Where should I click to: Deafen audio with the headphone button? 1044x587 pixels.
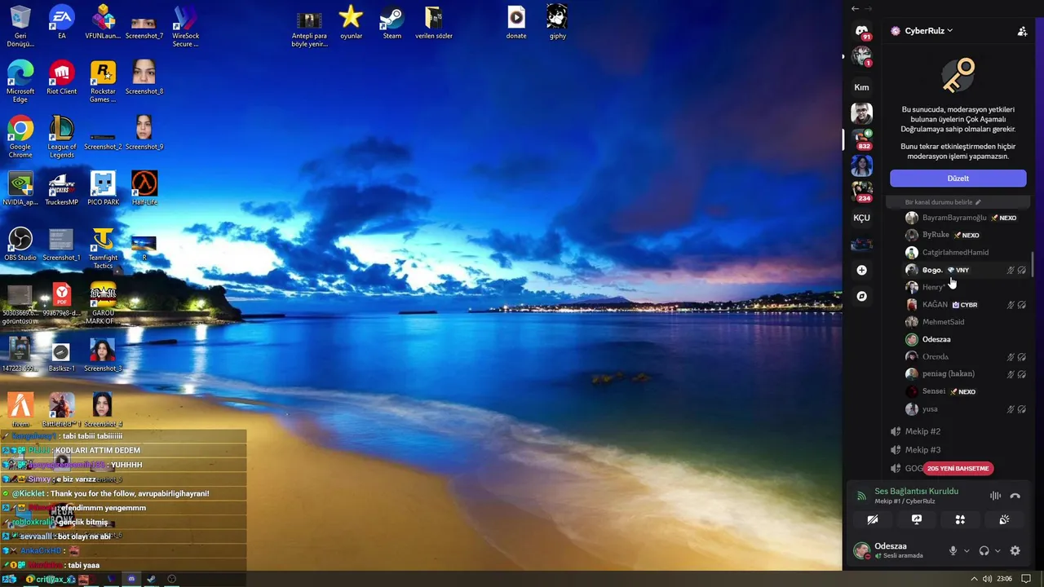coord(984,550)
